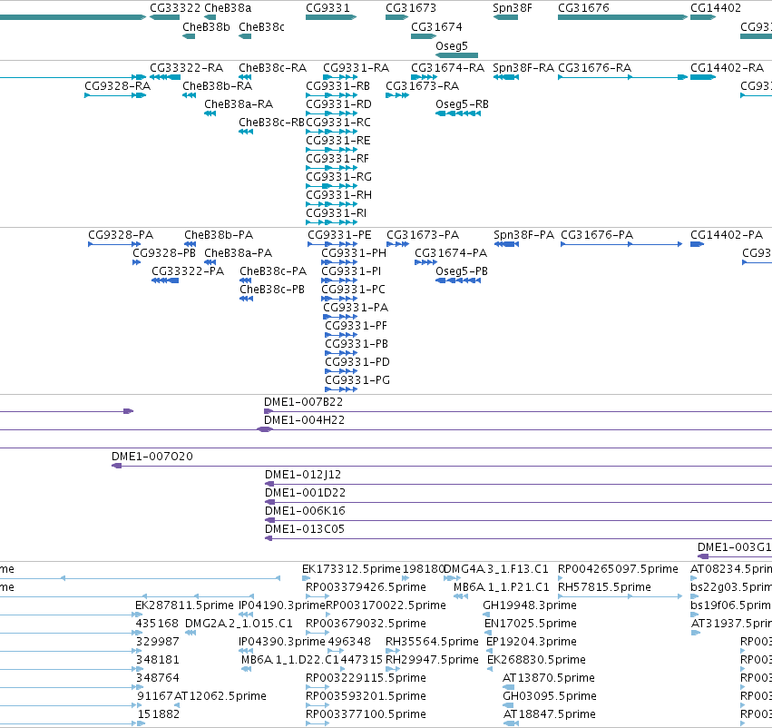This screenshot has width=772, height=728.
Task: Open the CheB38b-RA transcript label
Action: (x=217, y=86)
